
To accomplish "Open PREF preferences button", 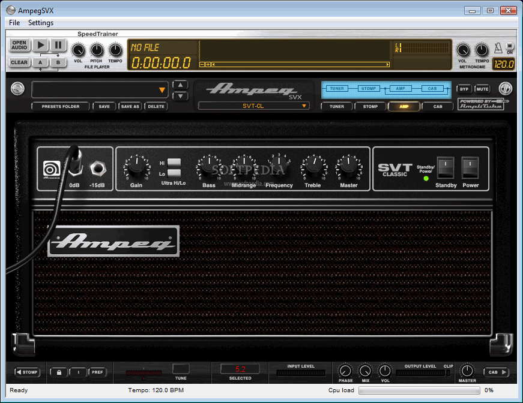I will pyautogui.click(x=97, y=372).
